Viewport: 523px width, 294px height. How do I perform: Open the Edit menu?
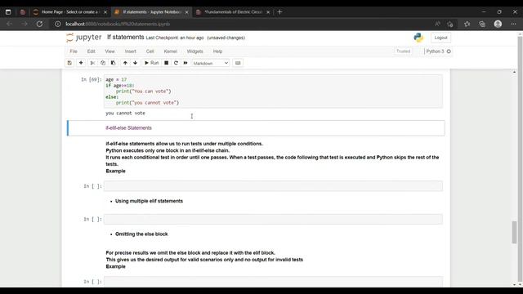click(91, 51)
